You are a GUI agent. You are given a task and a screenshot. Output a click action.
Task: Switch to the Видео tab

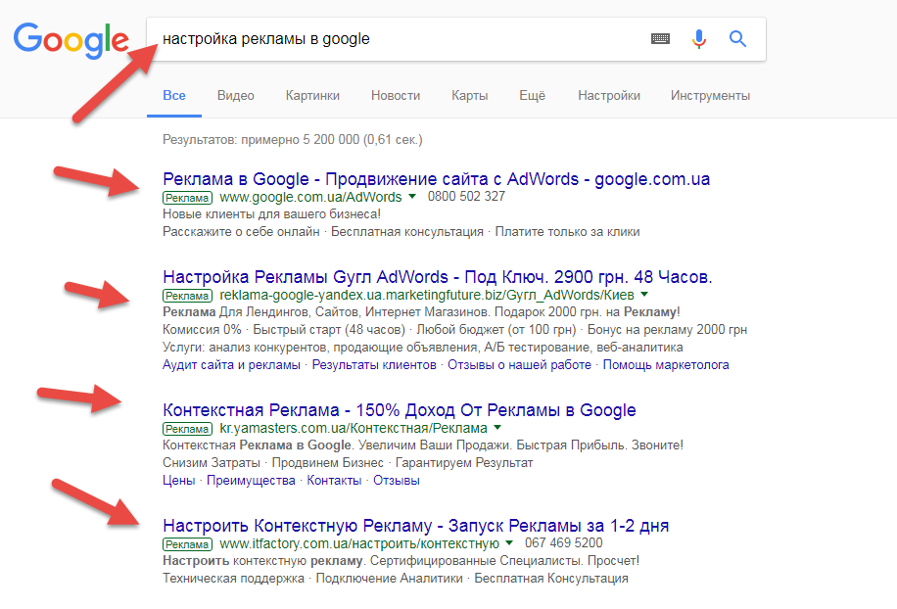pos(236,96)
